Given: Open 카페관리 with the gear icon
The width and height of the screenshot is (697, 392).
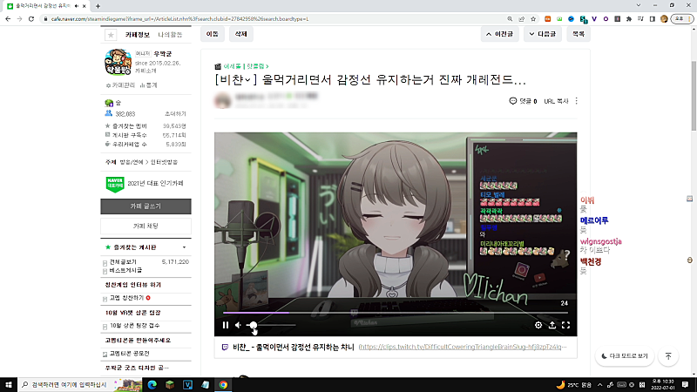Looking at the screenshot, I should coord(120,85).
